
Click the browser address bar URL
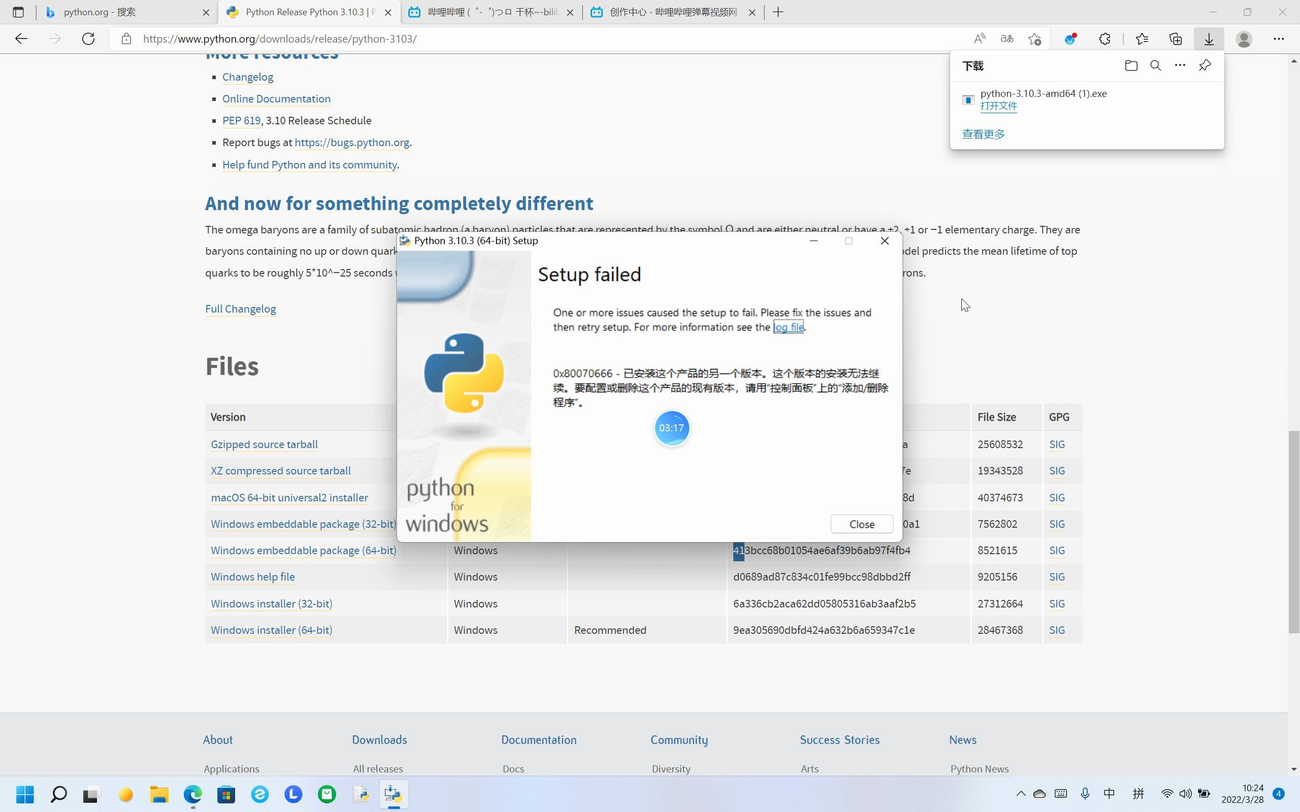[x=279, y=39]
